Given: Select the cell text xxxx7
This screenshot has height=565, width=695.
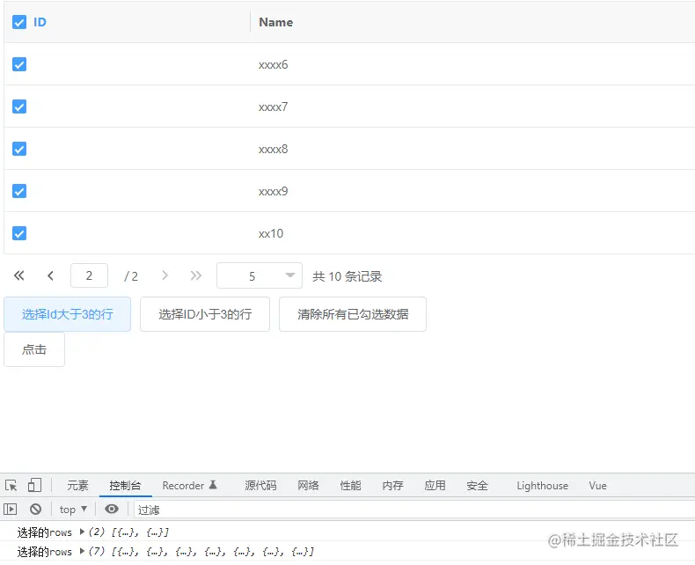Looking at the screenshot, I should click(x=274, y=106).
